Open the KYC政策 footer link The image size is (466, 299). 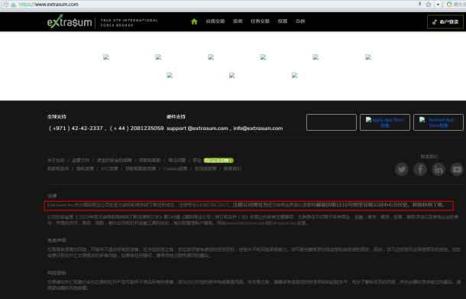point(109,169)
